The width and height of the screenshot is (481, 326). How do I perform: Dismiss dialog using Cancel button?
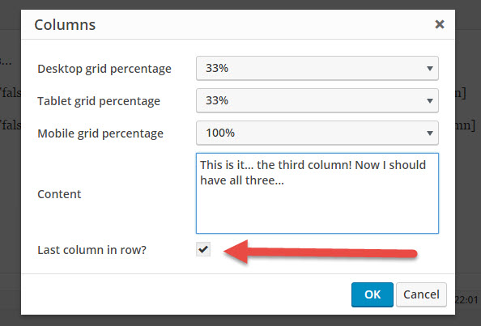[421, 294]
